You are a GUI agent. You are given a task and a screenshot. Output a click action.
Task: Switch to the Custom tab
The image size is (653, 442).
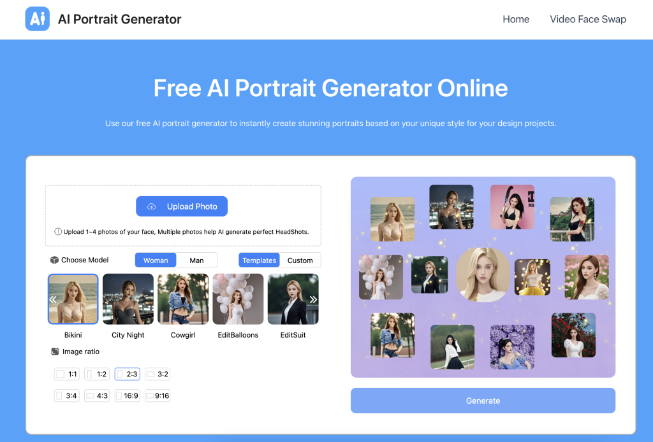point(300,260)
